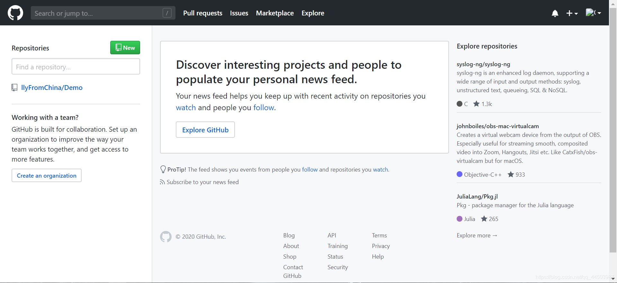
Task: Click the Explore GitHub button
Action: point(205,130)
